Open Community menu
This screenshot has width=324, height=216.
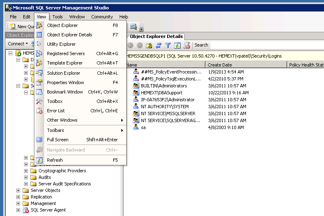(102, 17)
